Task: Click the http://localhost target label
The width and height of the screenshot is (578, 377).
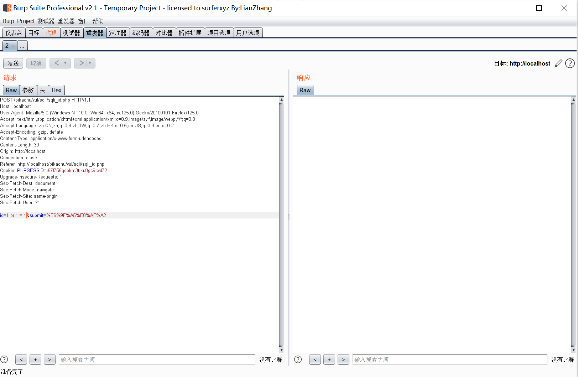Action: click(530, 63)
